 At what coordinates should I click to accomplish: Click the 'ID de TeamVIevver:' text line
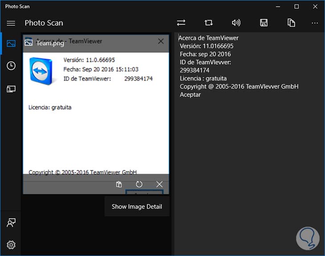point(205,62)
